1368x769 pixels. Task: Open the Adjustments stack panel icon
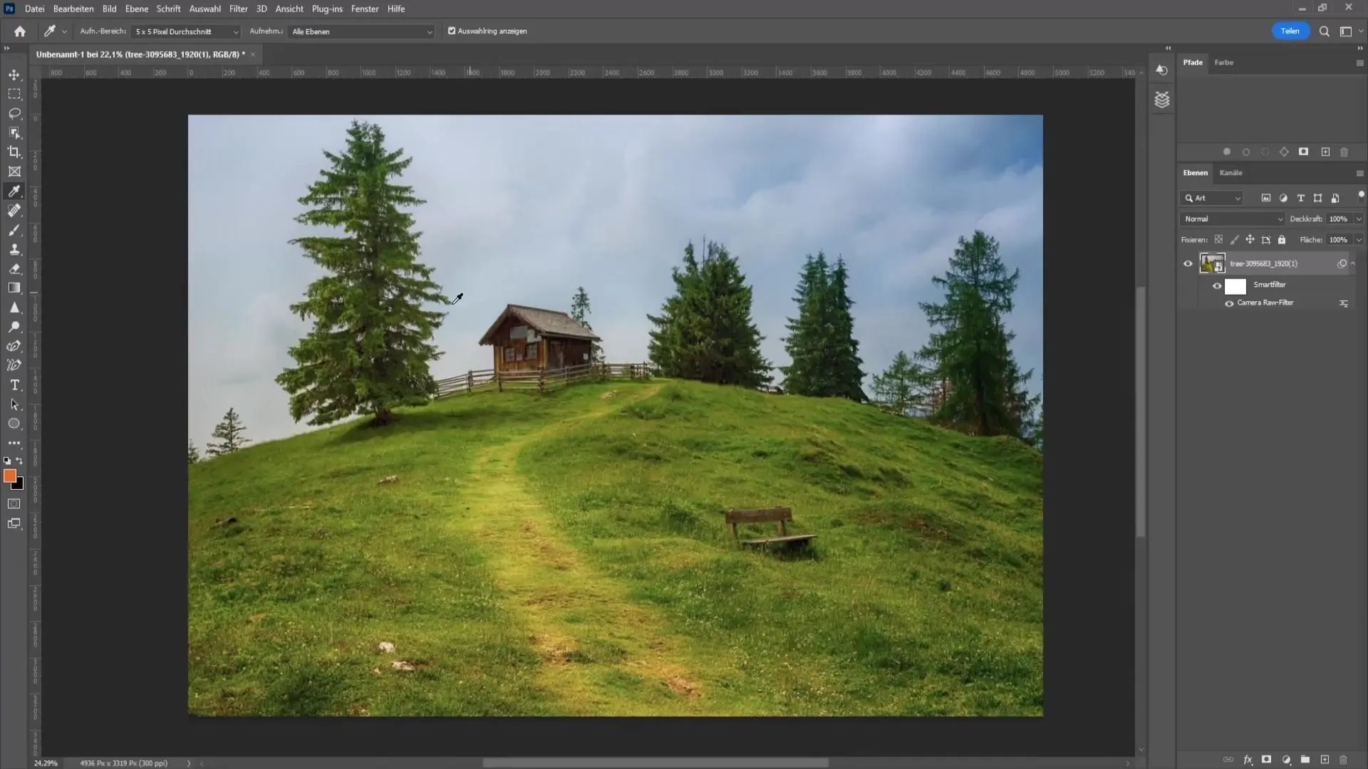coord(1162,100)
